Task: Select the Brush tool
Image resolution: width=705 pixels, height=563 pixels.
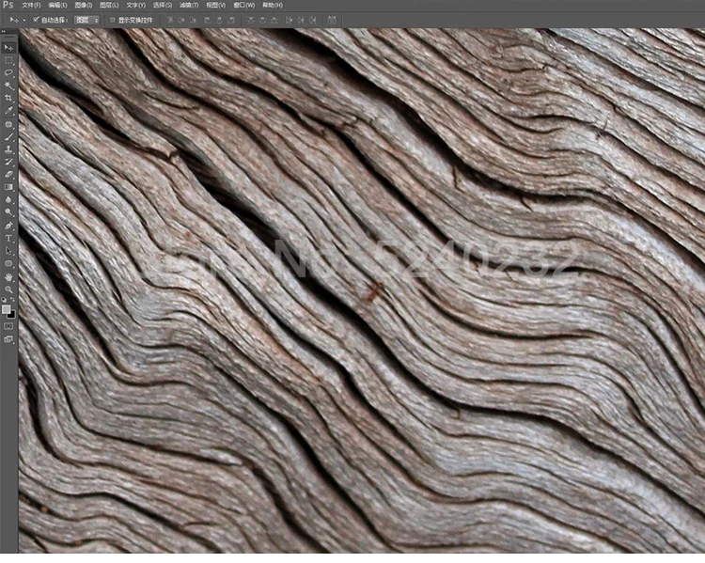Action: [x=8, y=136]
